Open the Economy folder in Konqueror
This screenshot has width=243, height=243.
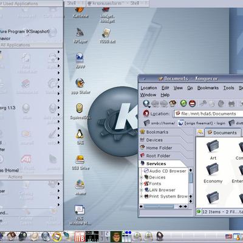point(213,174)
